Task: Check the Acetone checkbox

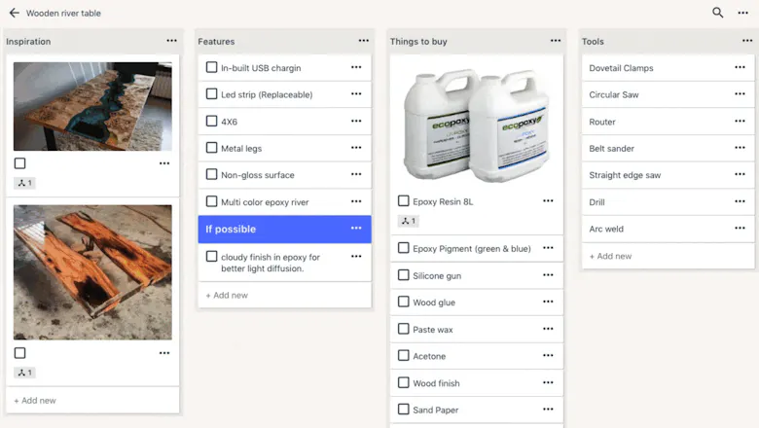Action: [x=403, y=355]
